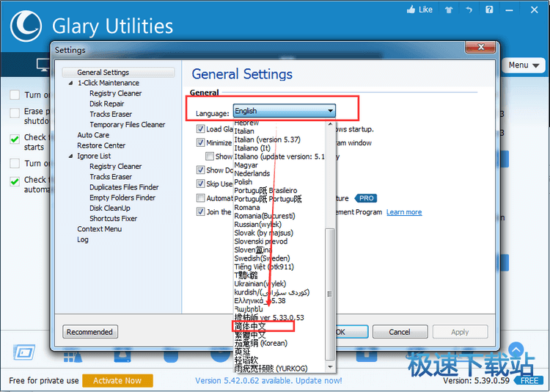Toggle the Skip User checkbox
Image resolution: width=550 pixels, height=392 pixels.
(x=200, y=184)
